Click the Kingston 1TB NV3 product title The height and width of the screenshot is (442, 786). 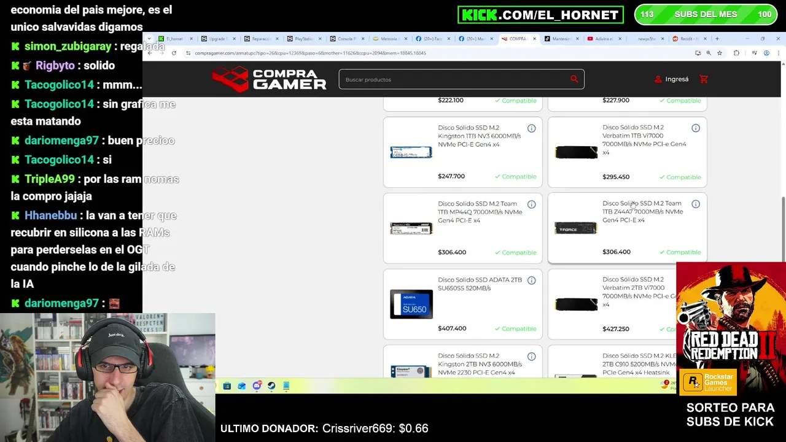click(480, 136)
